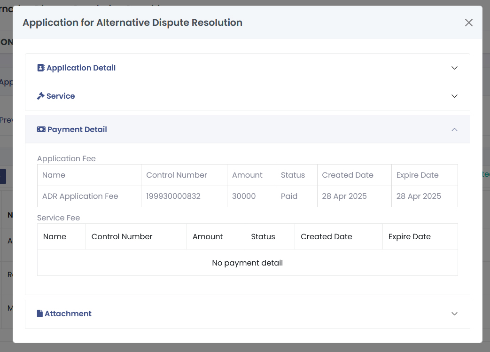Click the ADR Application Fee name cell
The height and width of the screenshot is (352, 490).
point(80,196)
